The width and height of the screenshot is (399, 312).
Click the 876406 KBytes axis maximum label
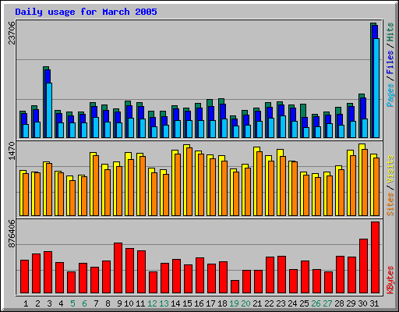click(12, 234)
